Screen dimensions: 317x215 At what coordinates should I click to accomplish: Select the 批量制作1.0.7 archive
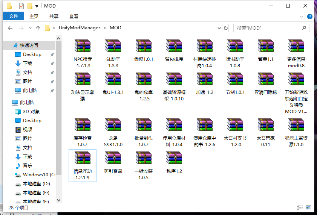[144, 133]
